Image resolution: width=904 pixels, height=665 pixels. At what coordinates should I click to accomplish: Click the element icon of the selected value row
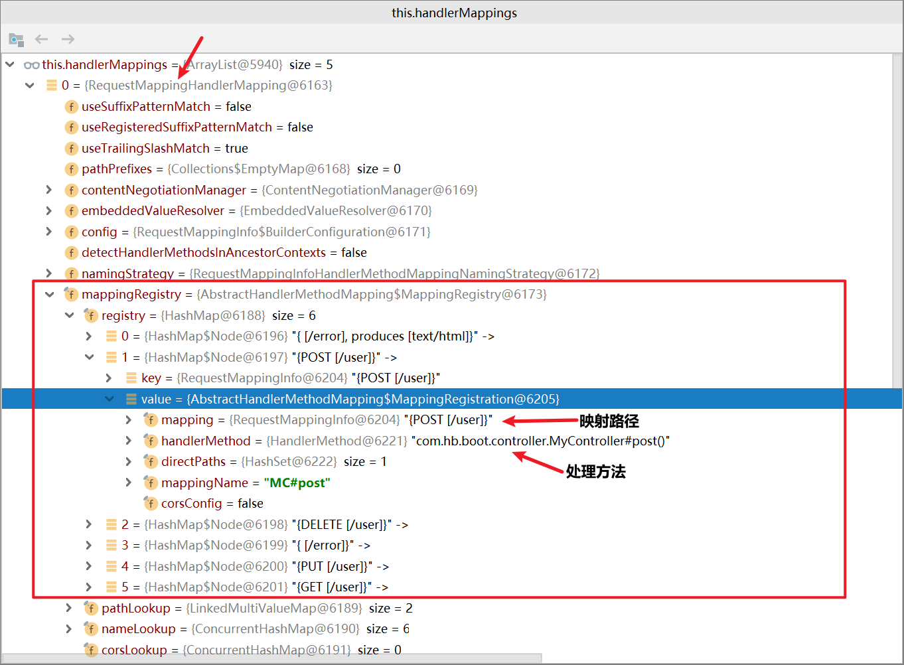coord(131,399)
